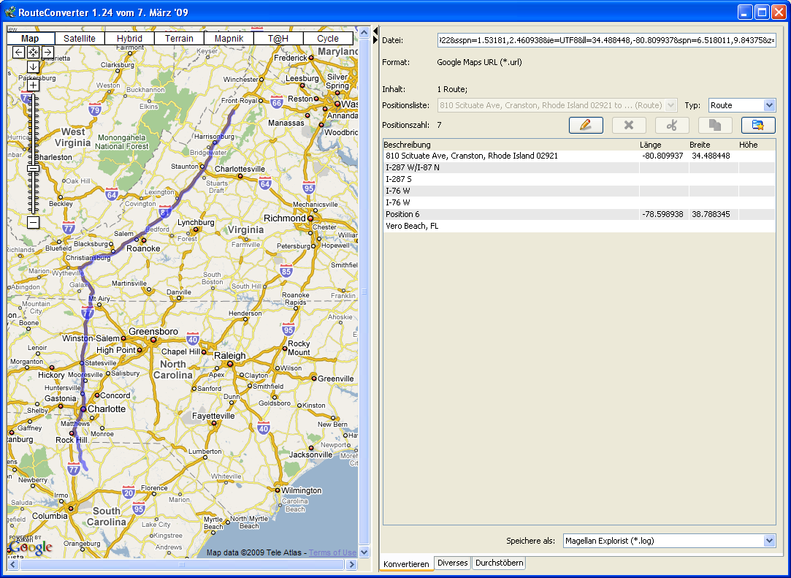Click the add position list star-folder button
Image resolution: width=791 pixels, height=578 pixels.
[757, 125]
